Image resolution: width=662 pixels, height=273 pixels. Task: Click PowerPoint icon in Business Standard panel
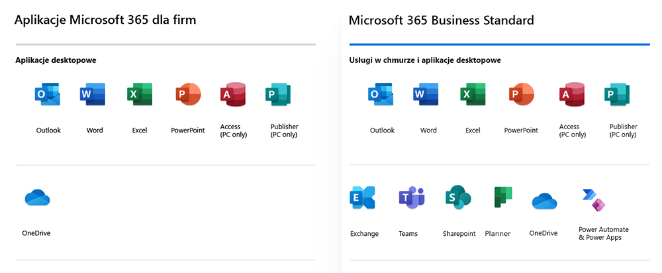522,94
